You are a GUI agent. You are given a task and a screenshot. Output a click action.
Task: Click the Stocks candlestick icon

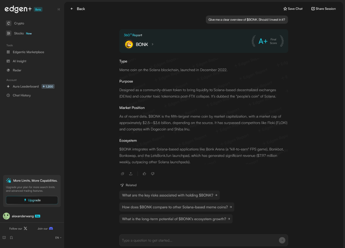[9, 33]
